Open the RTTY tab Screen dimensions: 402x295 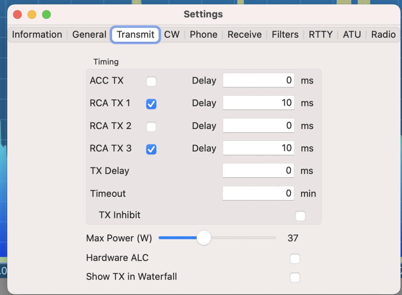(320, 35)
